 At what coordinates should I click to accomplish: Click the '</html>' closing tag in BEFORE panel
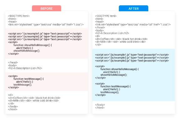[x=13, y=109]
